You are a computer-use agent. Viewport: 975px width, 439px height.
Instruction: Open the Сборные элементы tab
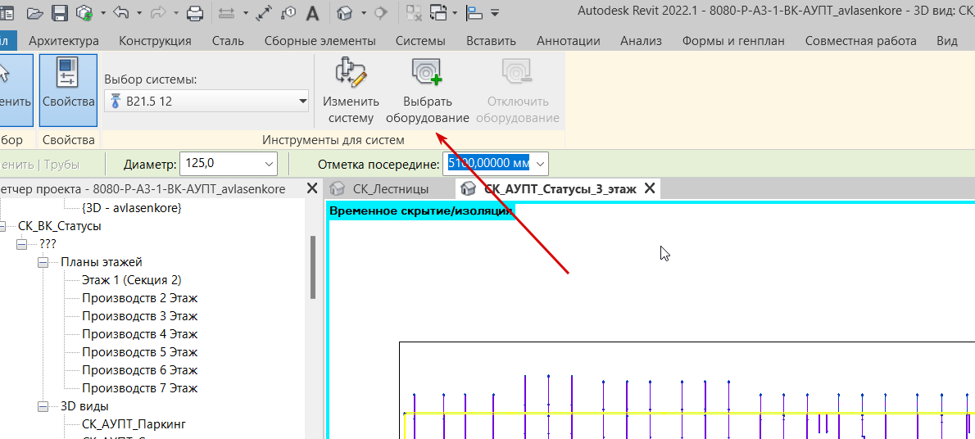click(320, 41)
